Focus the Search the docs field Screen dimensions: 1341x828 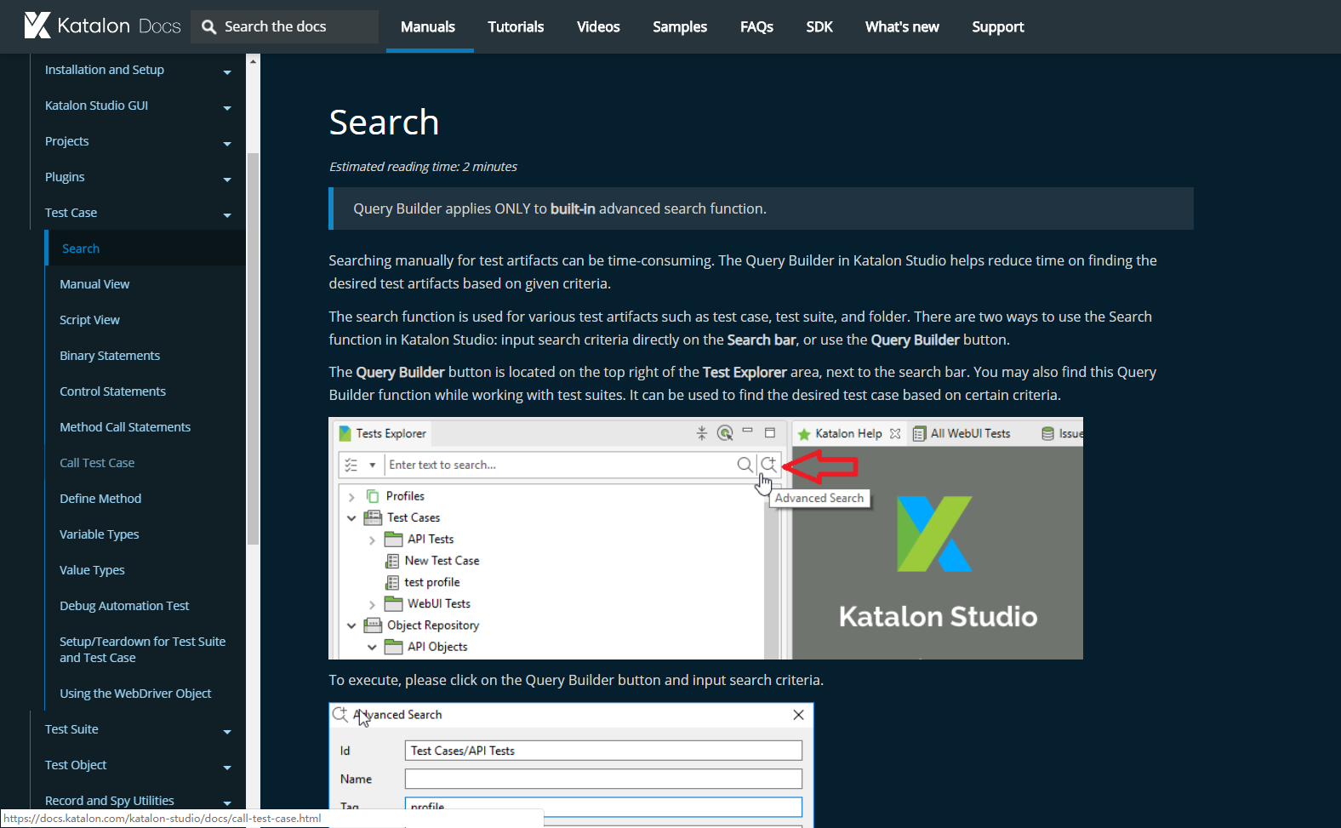click(x=284, y=26)
